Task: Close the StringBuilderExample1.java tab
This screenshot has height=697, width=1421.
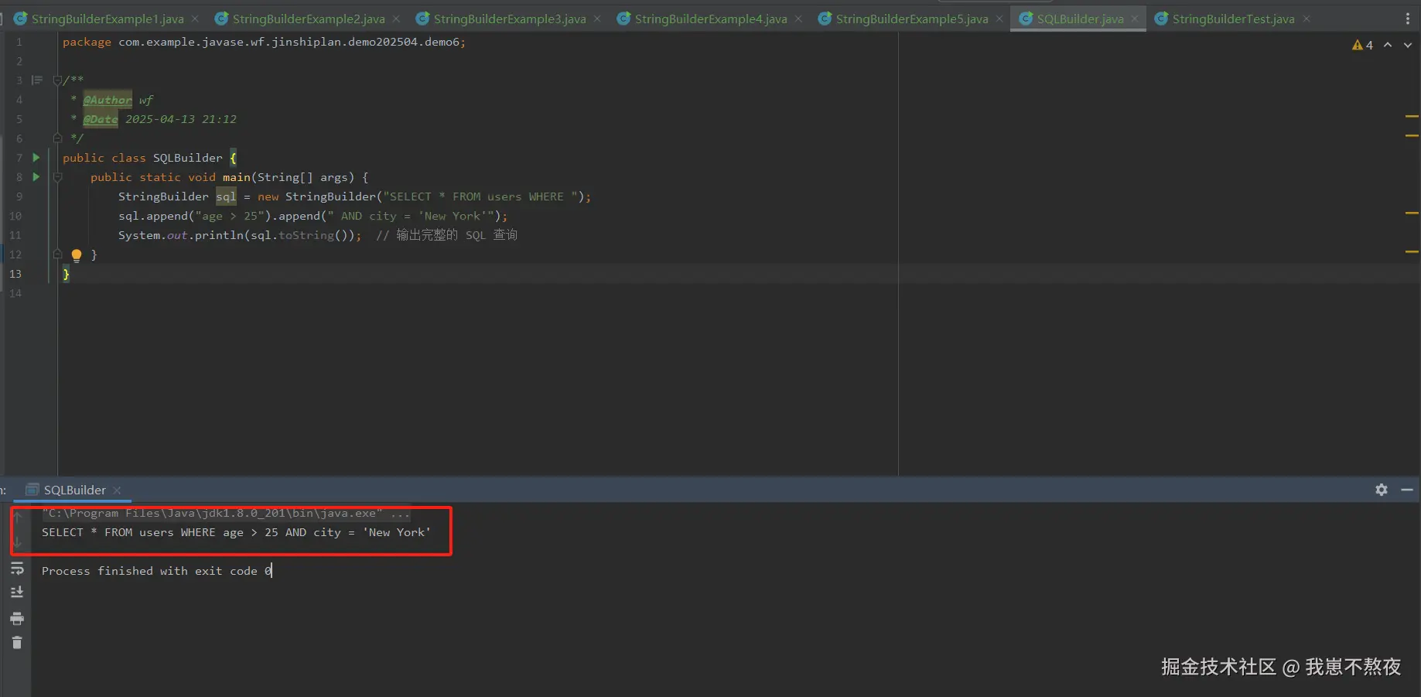Action: pos(195,19)
